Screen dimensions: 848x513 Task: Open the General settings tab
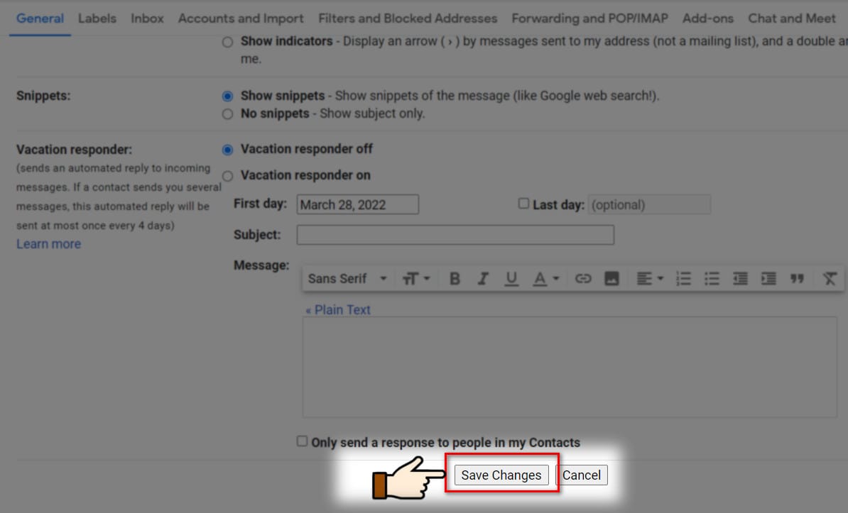[x=40, y=18]
